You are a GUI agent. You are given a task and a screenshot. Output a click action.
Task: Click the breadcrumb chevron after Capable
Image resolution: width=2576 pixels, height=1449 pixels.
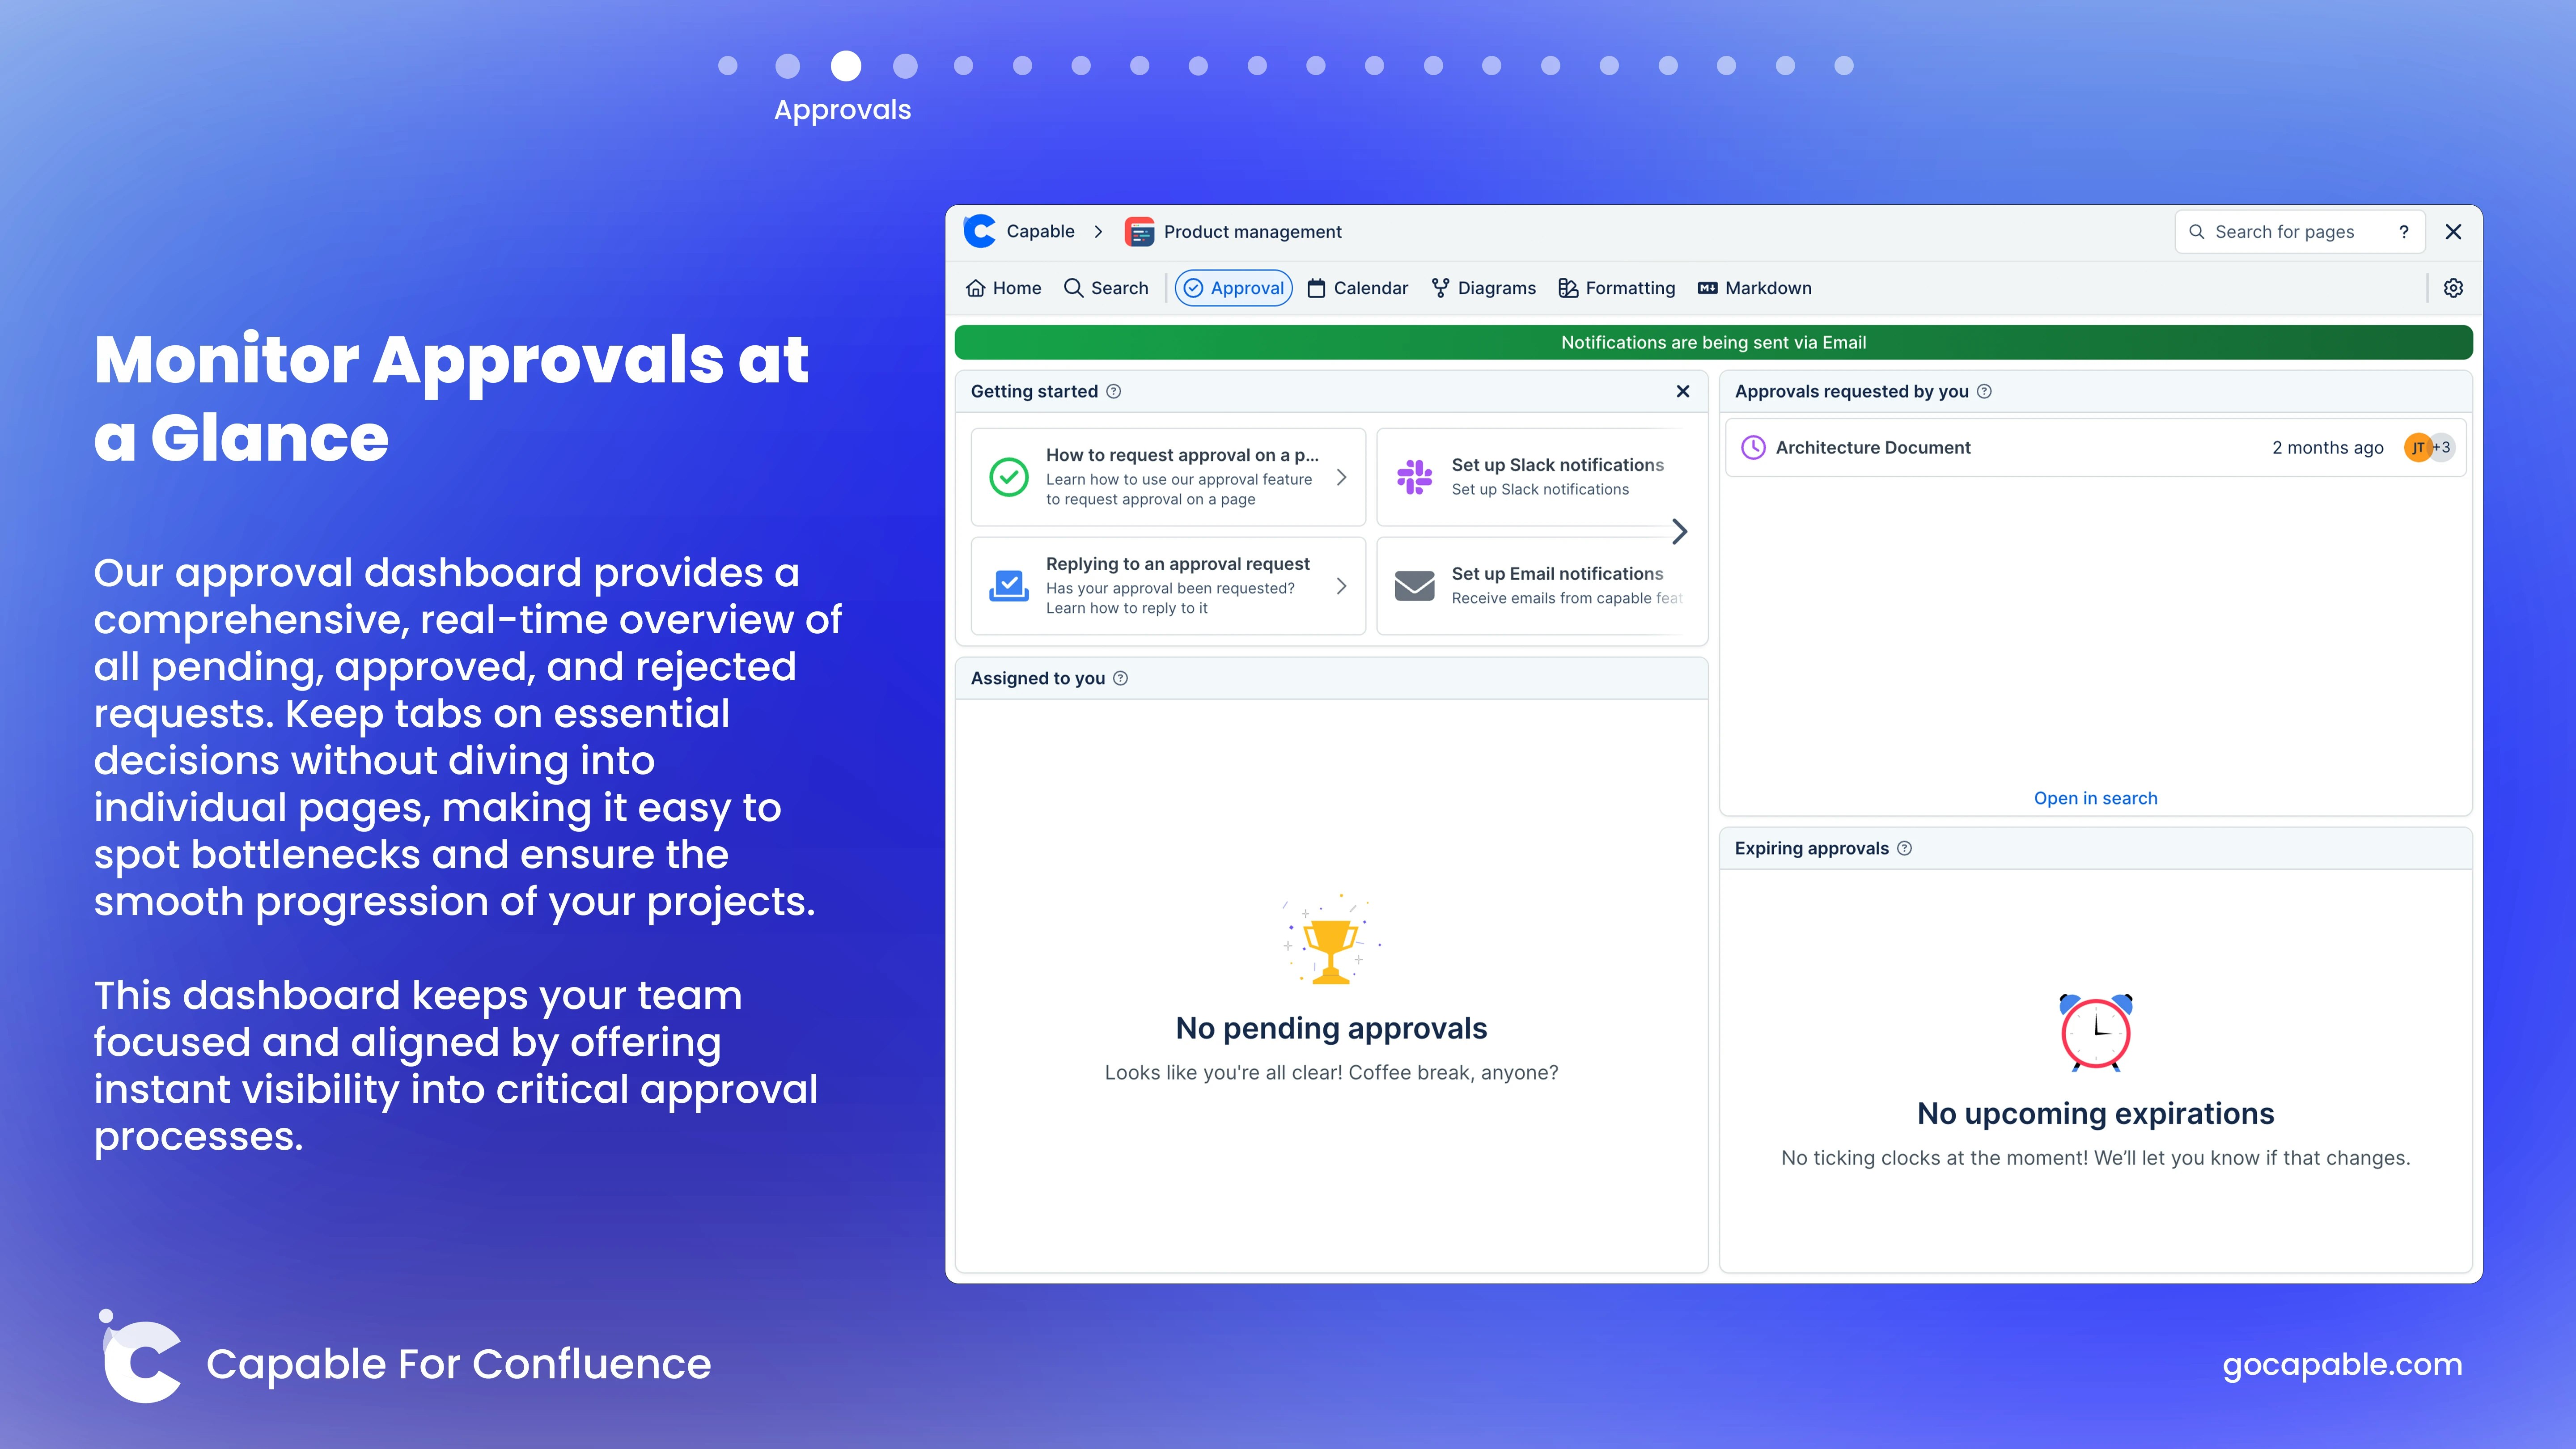coord(1098,232)
